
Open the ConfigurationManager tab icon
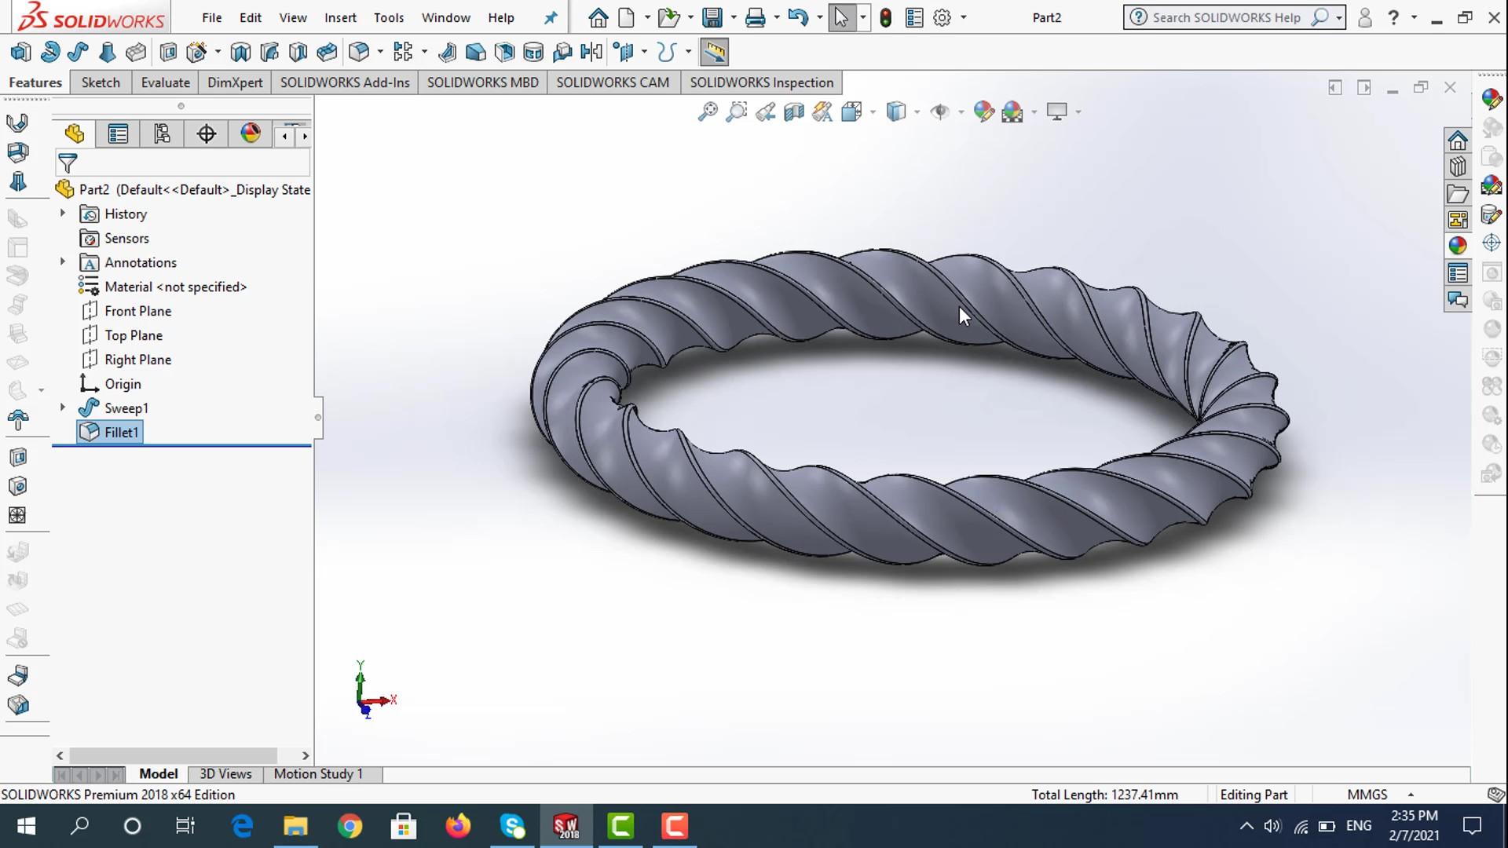[162, 134]
